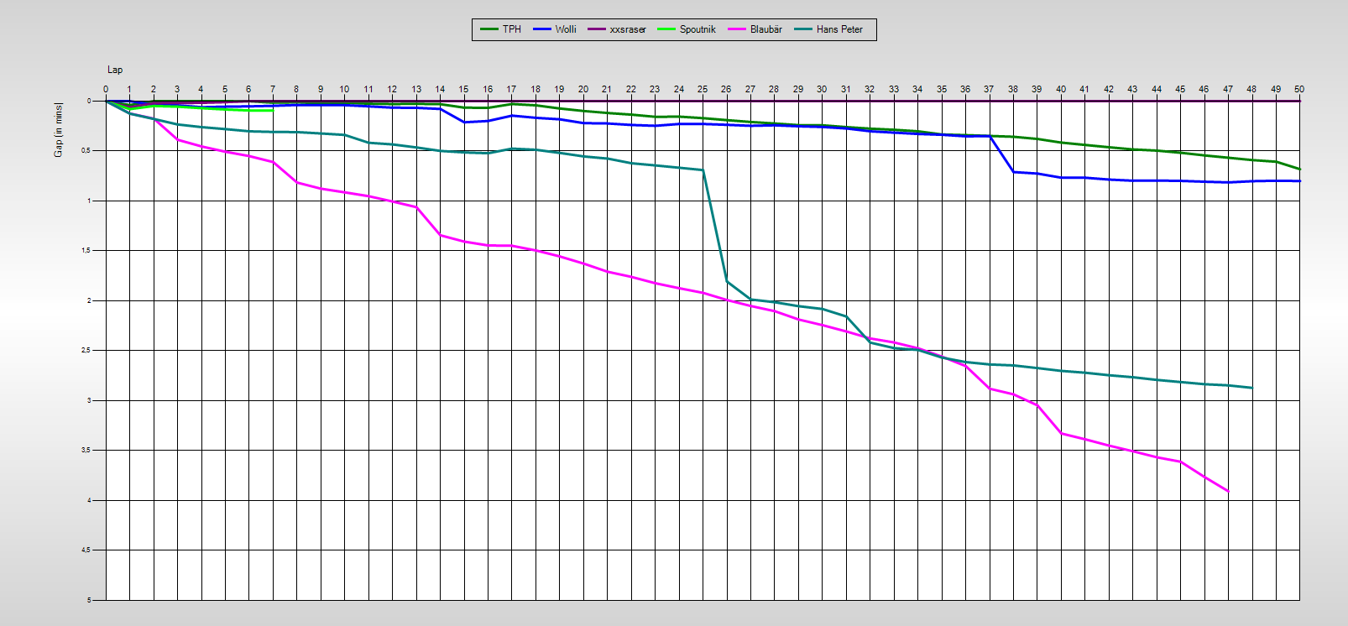Click the 1.5 gap axis value
This screenshot has width=1348, height=626.
point(86,250)
